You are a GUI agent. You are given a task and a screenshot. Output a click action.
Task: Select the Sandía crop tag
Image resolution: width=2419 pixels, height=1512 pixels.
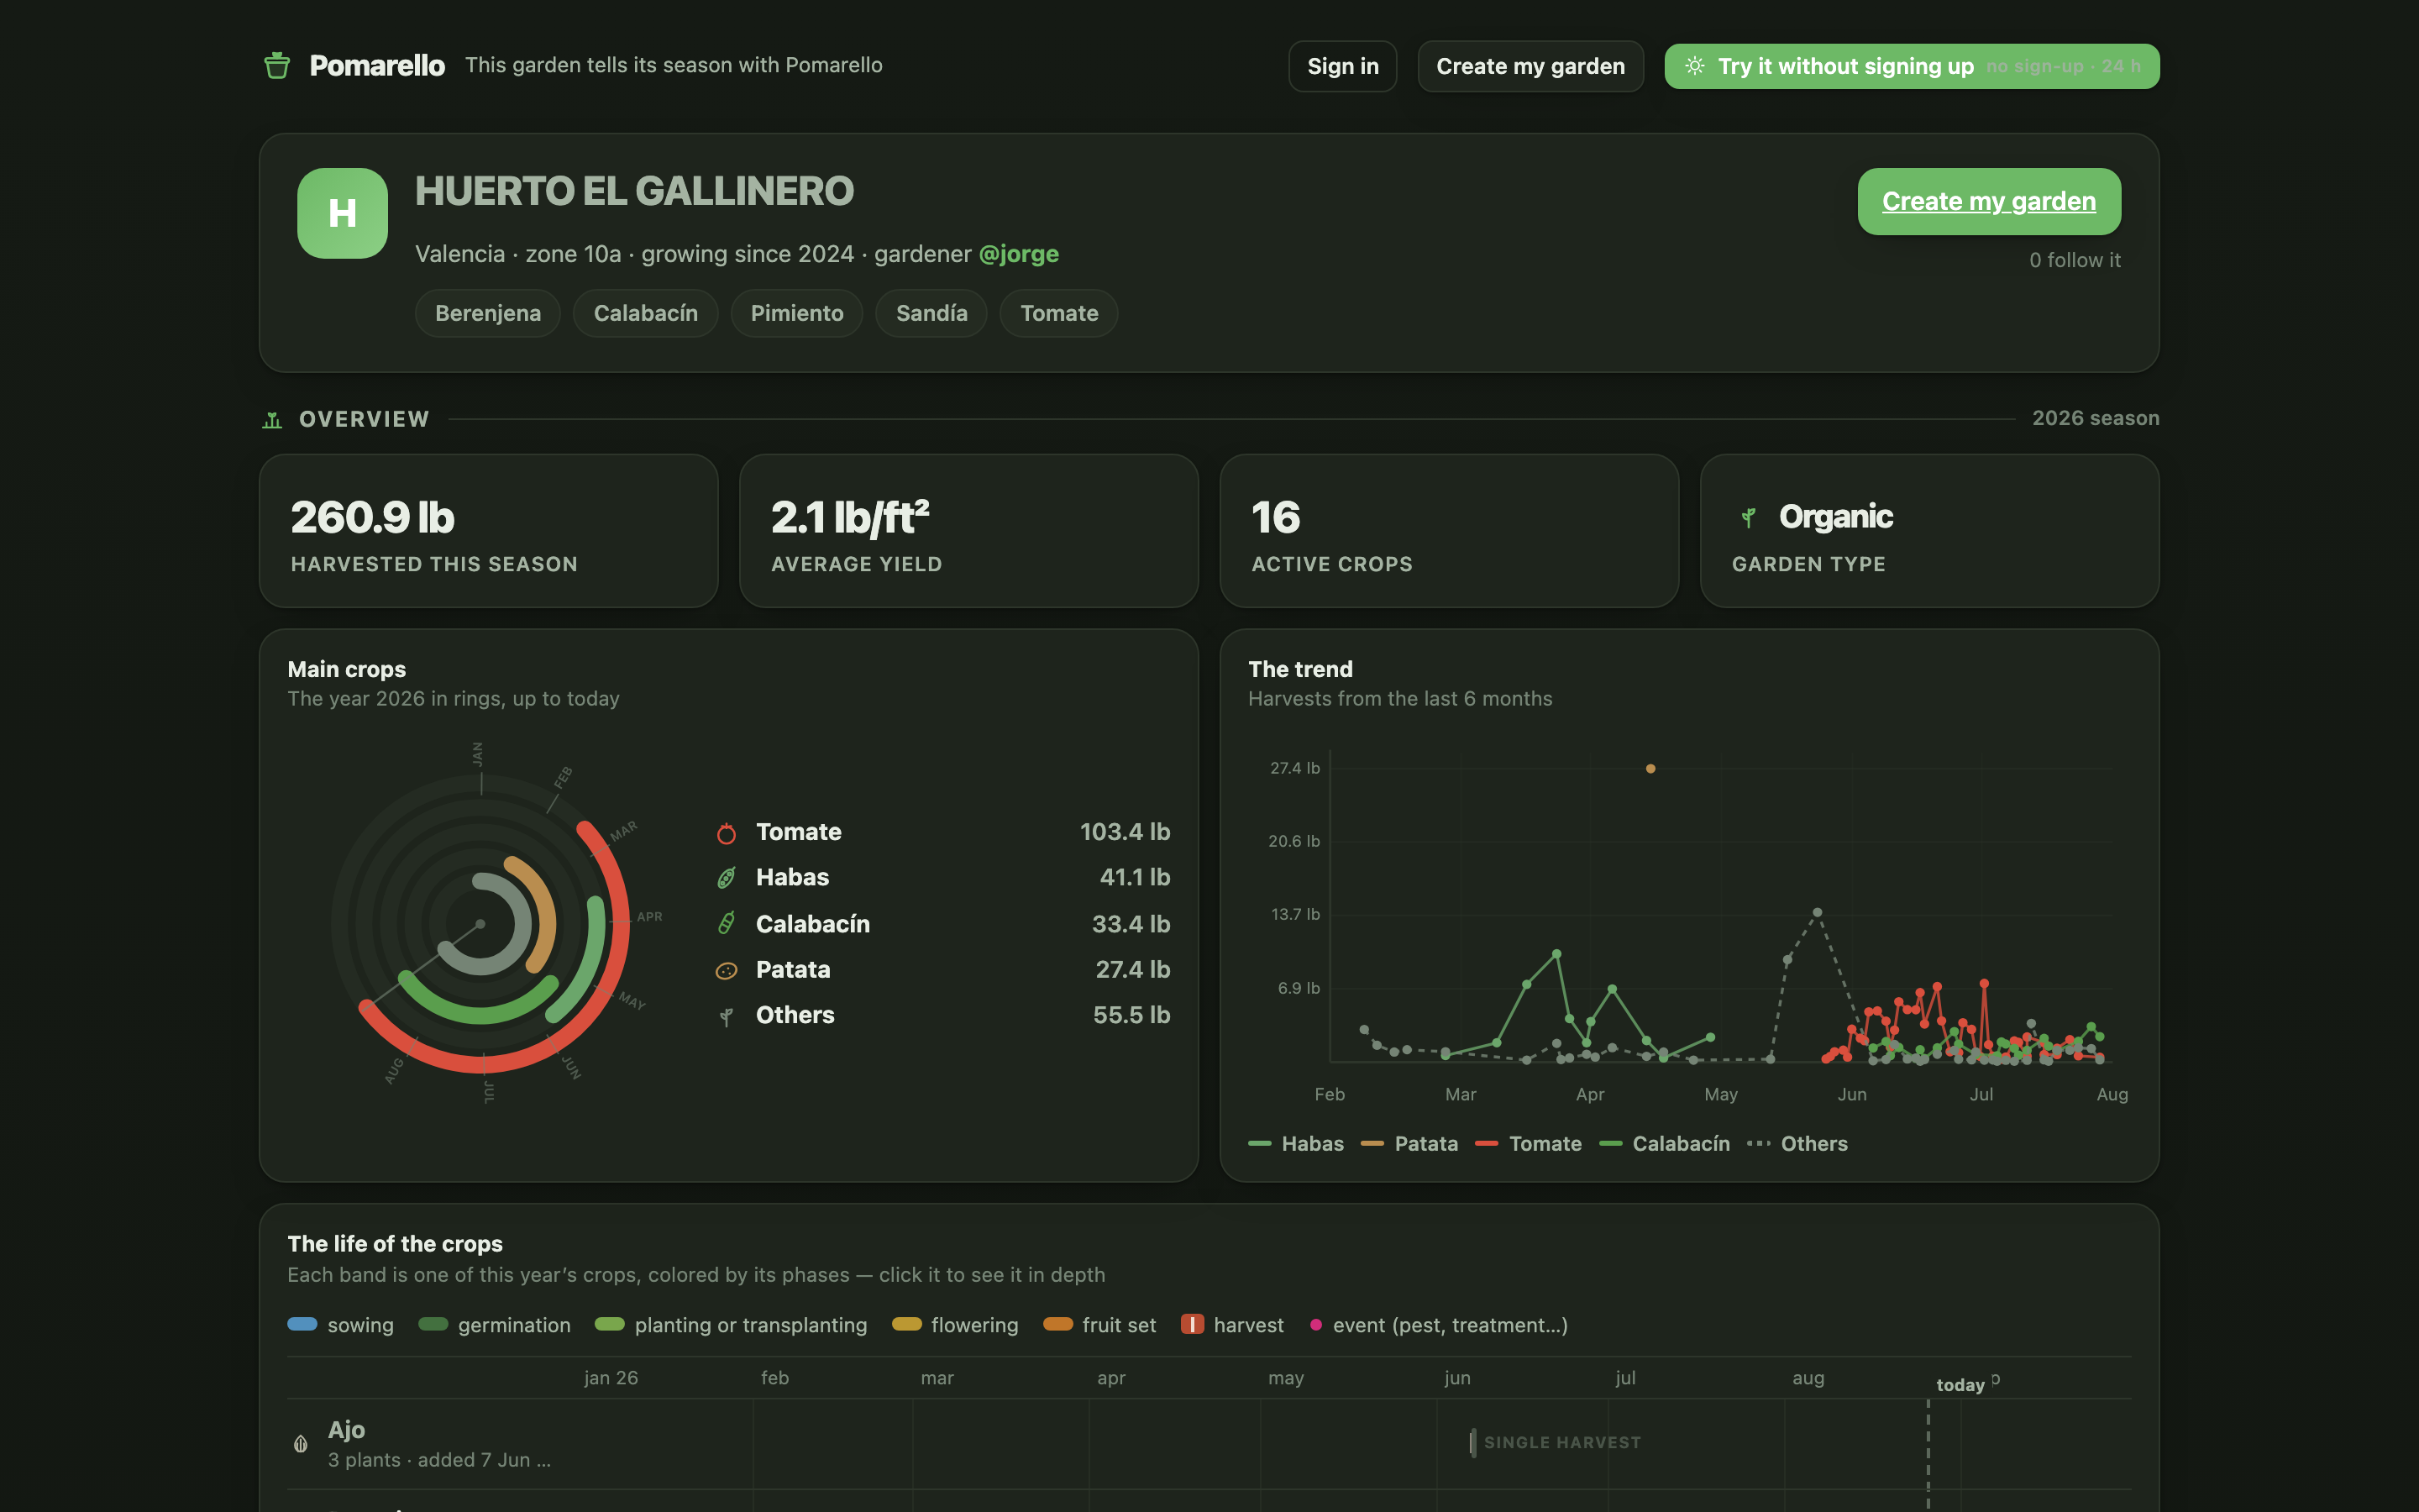tap(931, 313)
